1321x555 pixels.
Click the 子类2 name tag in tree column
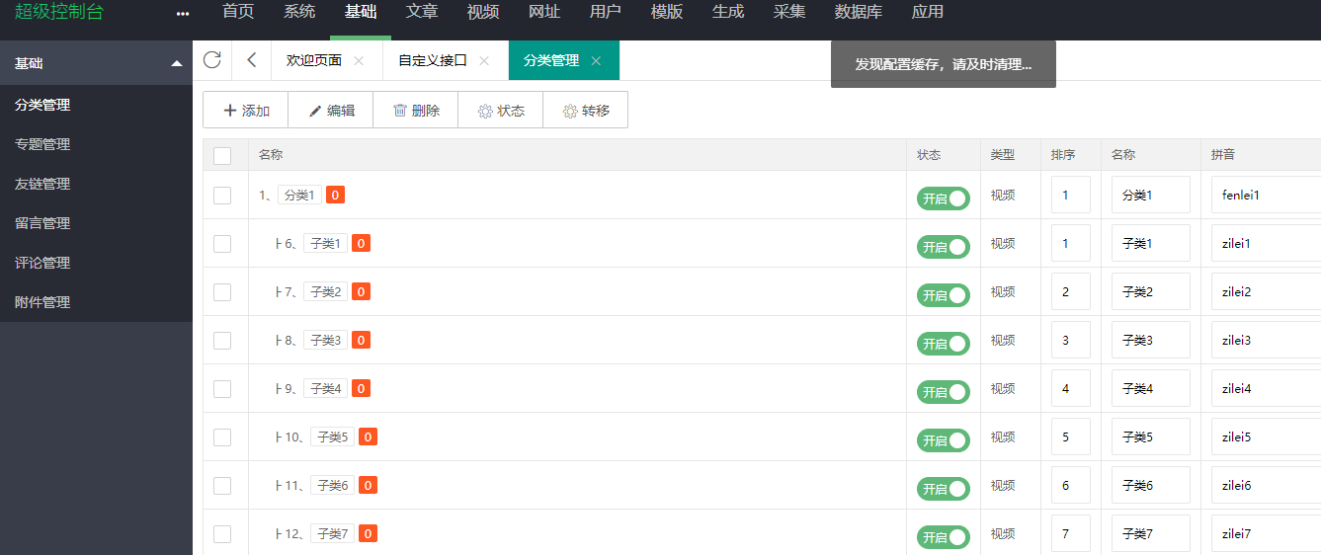(325, 291)
